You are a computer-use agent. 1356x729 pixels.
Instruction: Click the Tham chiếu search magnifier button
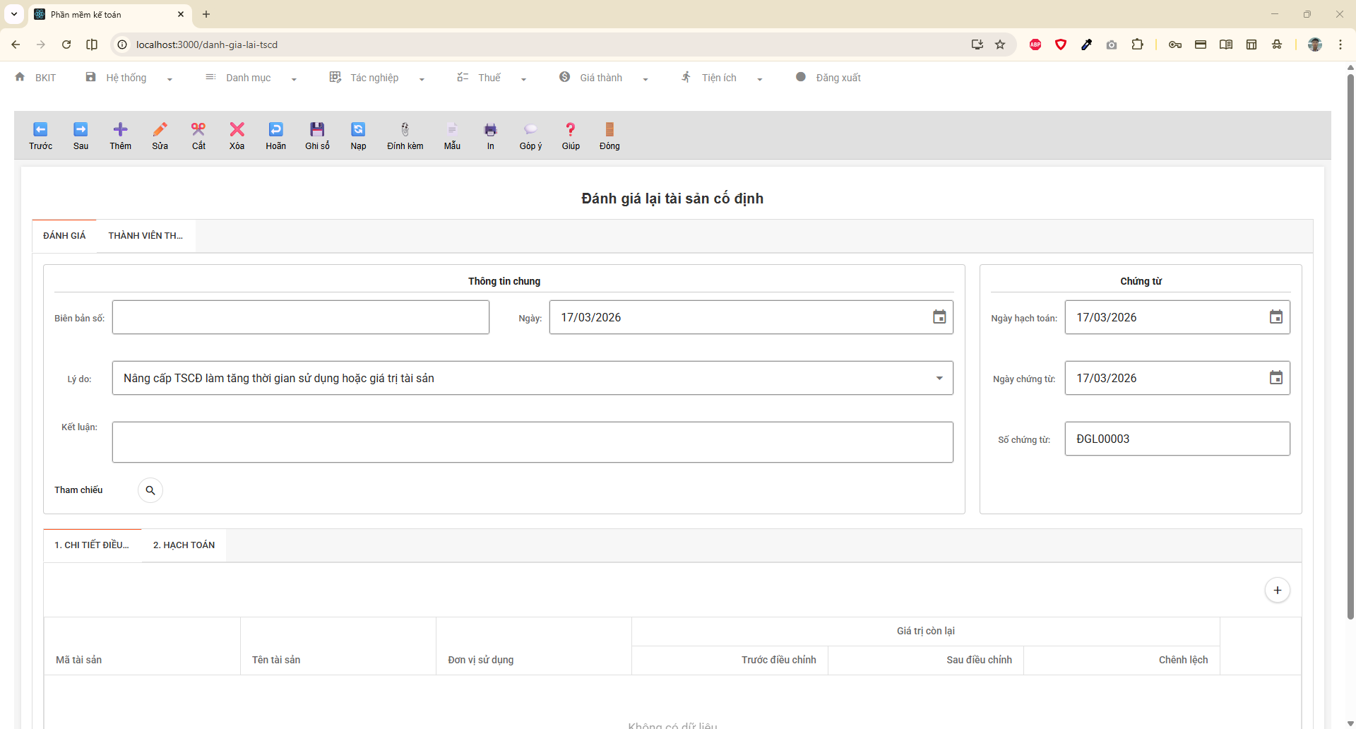(150, 490)
